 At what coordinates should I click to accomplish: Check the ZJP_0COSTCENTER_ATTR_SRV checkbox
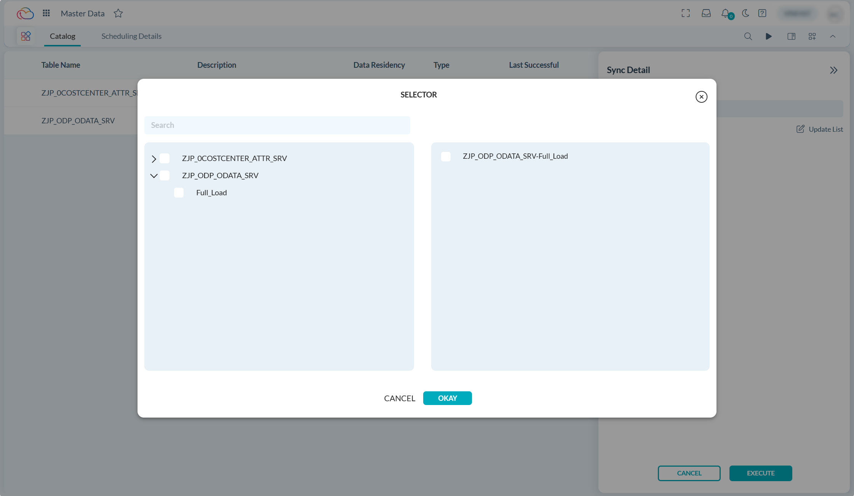(165, 158)
